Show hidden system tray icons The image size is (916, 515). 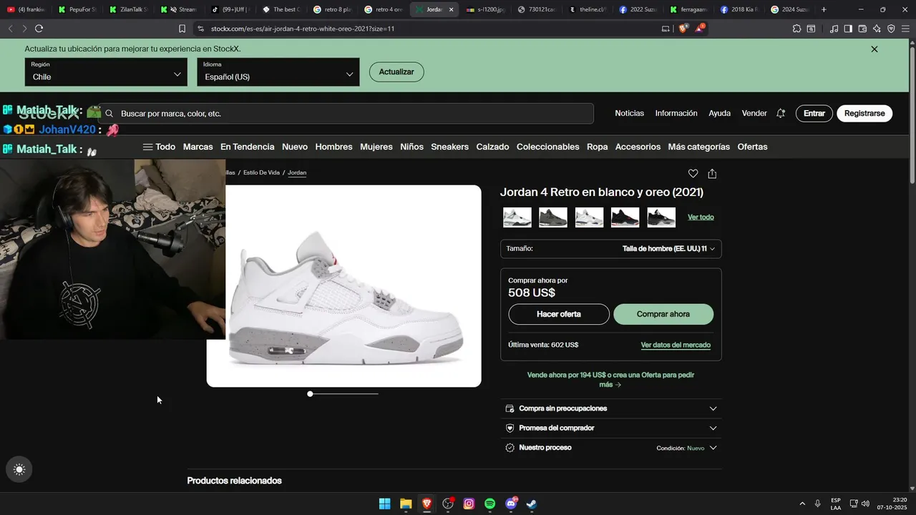point(801,504)
